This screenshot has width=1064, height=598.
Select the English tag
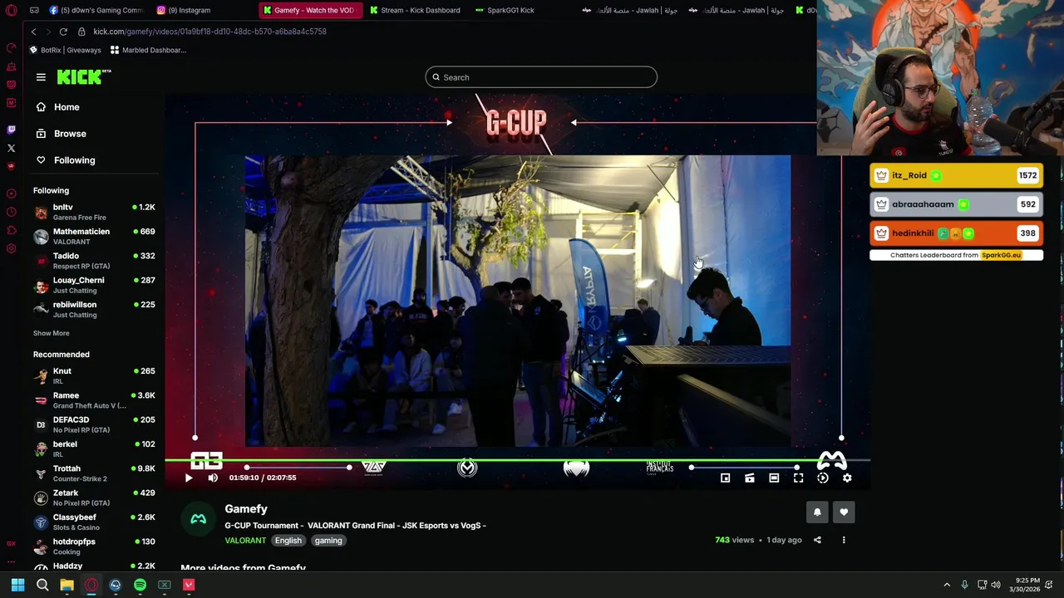[x=288, y=541]
